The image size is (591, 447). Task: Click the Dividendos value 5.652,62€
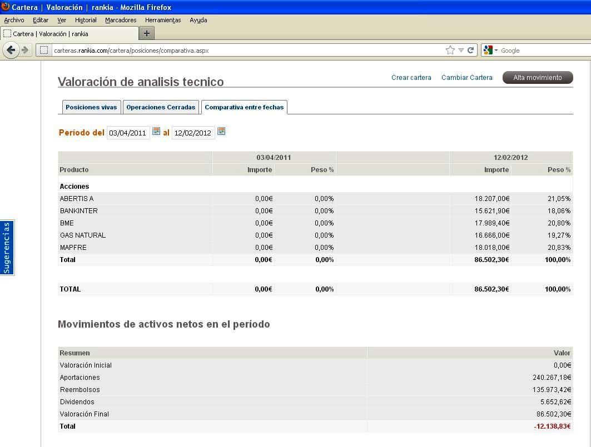tap(555, 402)
